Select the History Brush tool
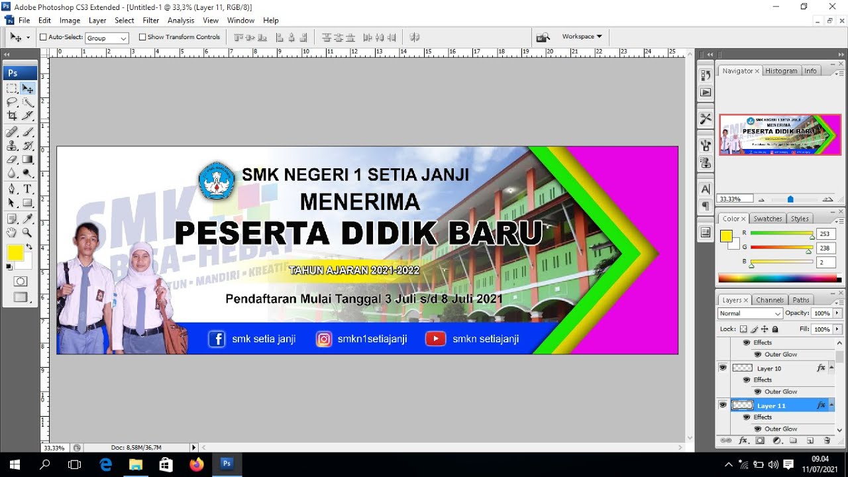The width and height of the screenshot is (848, 477). point(28,146)
